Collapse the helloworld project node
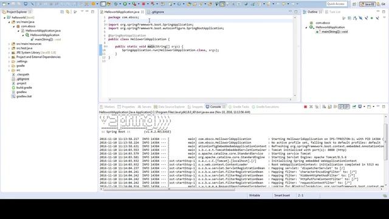 point(4,18)
